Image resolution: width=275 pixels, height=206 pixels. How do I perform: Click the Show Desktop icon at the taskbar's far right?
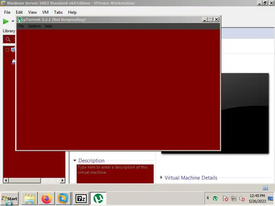[271, 199]
